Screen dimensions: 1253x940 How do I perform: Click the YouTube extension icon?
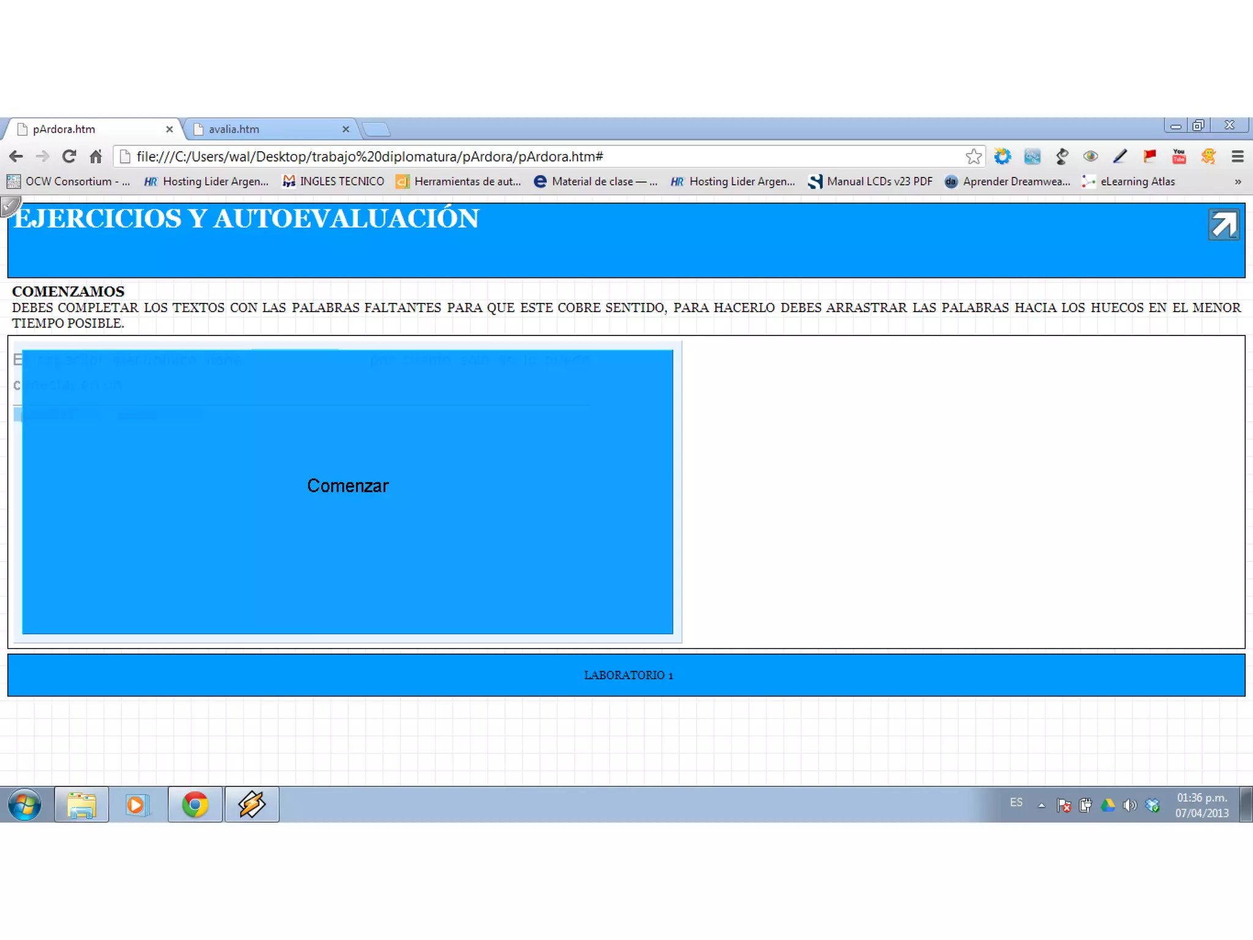click(1178, 157)
